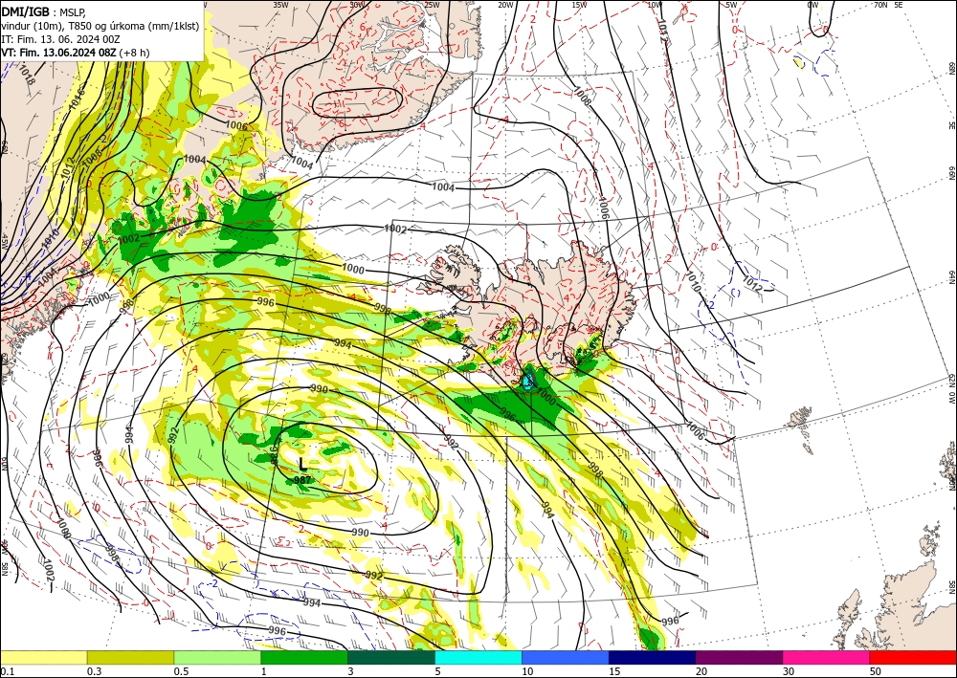Click the olive 0.3–0.5 legend swatch

point(130,657)
